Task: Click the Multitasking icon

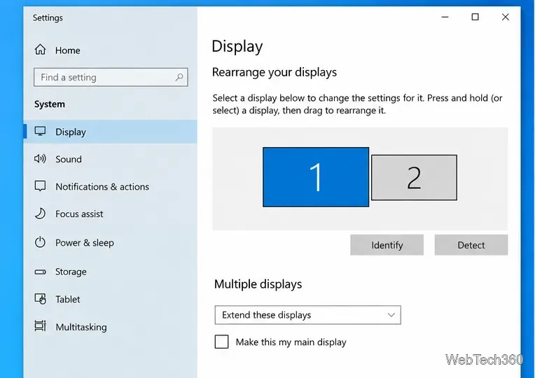Action: click(40, 325)
